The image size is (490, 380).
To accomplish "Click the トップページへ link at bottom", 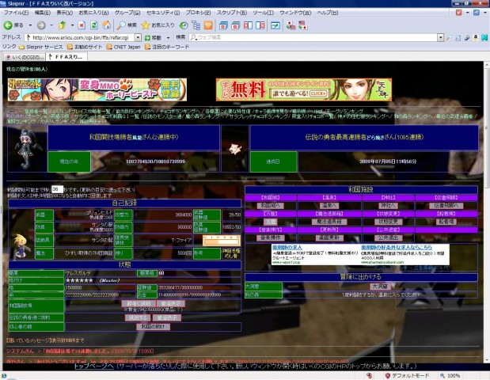I will click(x=93, y=366).
